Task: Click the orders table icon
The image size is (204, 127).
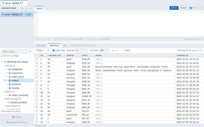Action: [10, 81]
